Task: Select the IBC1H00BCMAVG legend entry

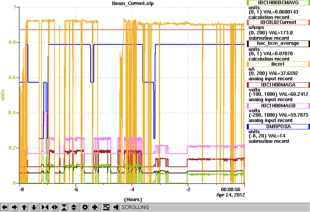Action: [278, 3]
